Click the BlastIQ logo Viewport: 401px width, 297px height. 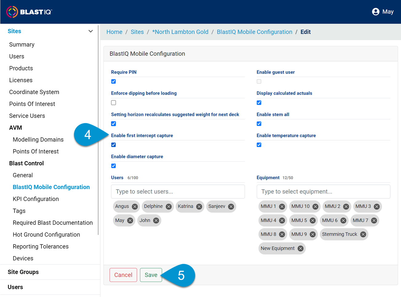click(29, 12)
